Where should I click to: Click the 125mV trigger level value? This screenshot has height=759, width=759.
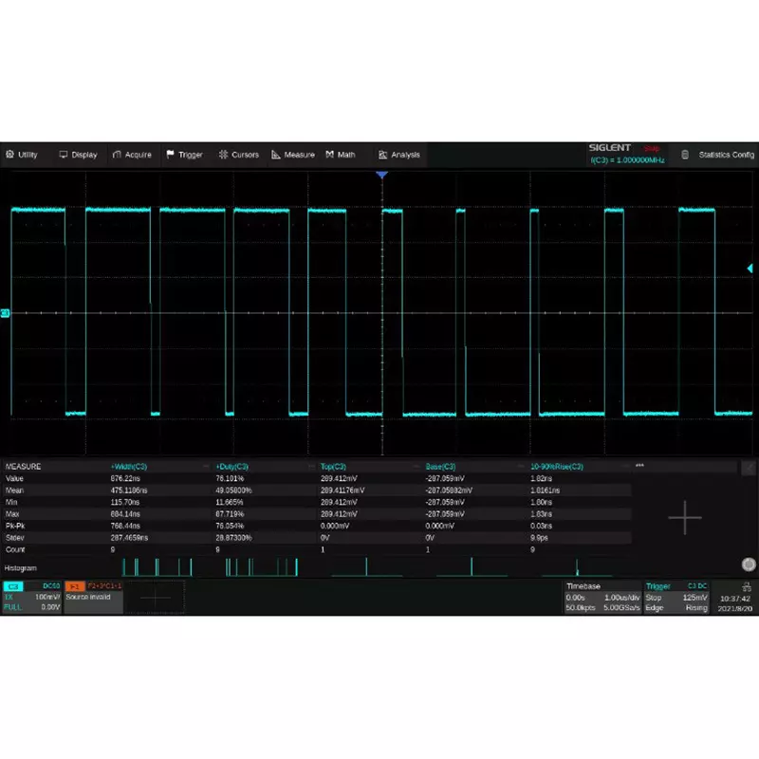[694, 598]
